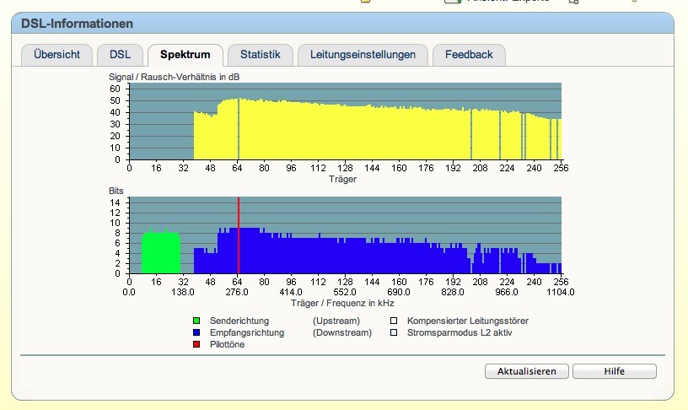Click the Stromsparmodus L2 aktiv legend box
This screenshot has width=688, height=410.
click(x=393, y=332)
